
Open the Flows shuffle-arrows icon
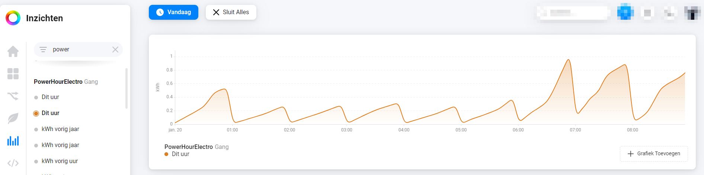tap(13, 96)
